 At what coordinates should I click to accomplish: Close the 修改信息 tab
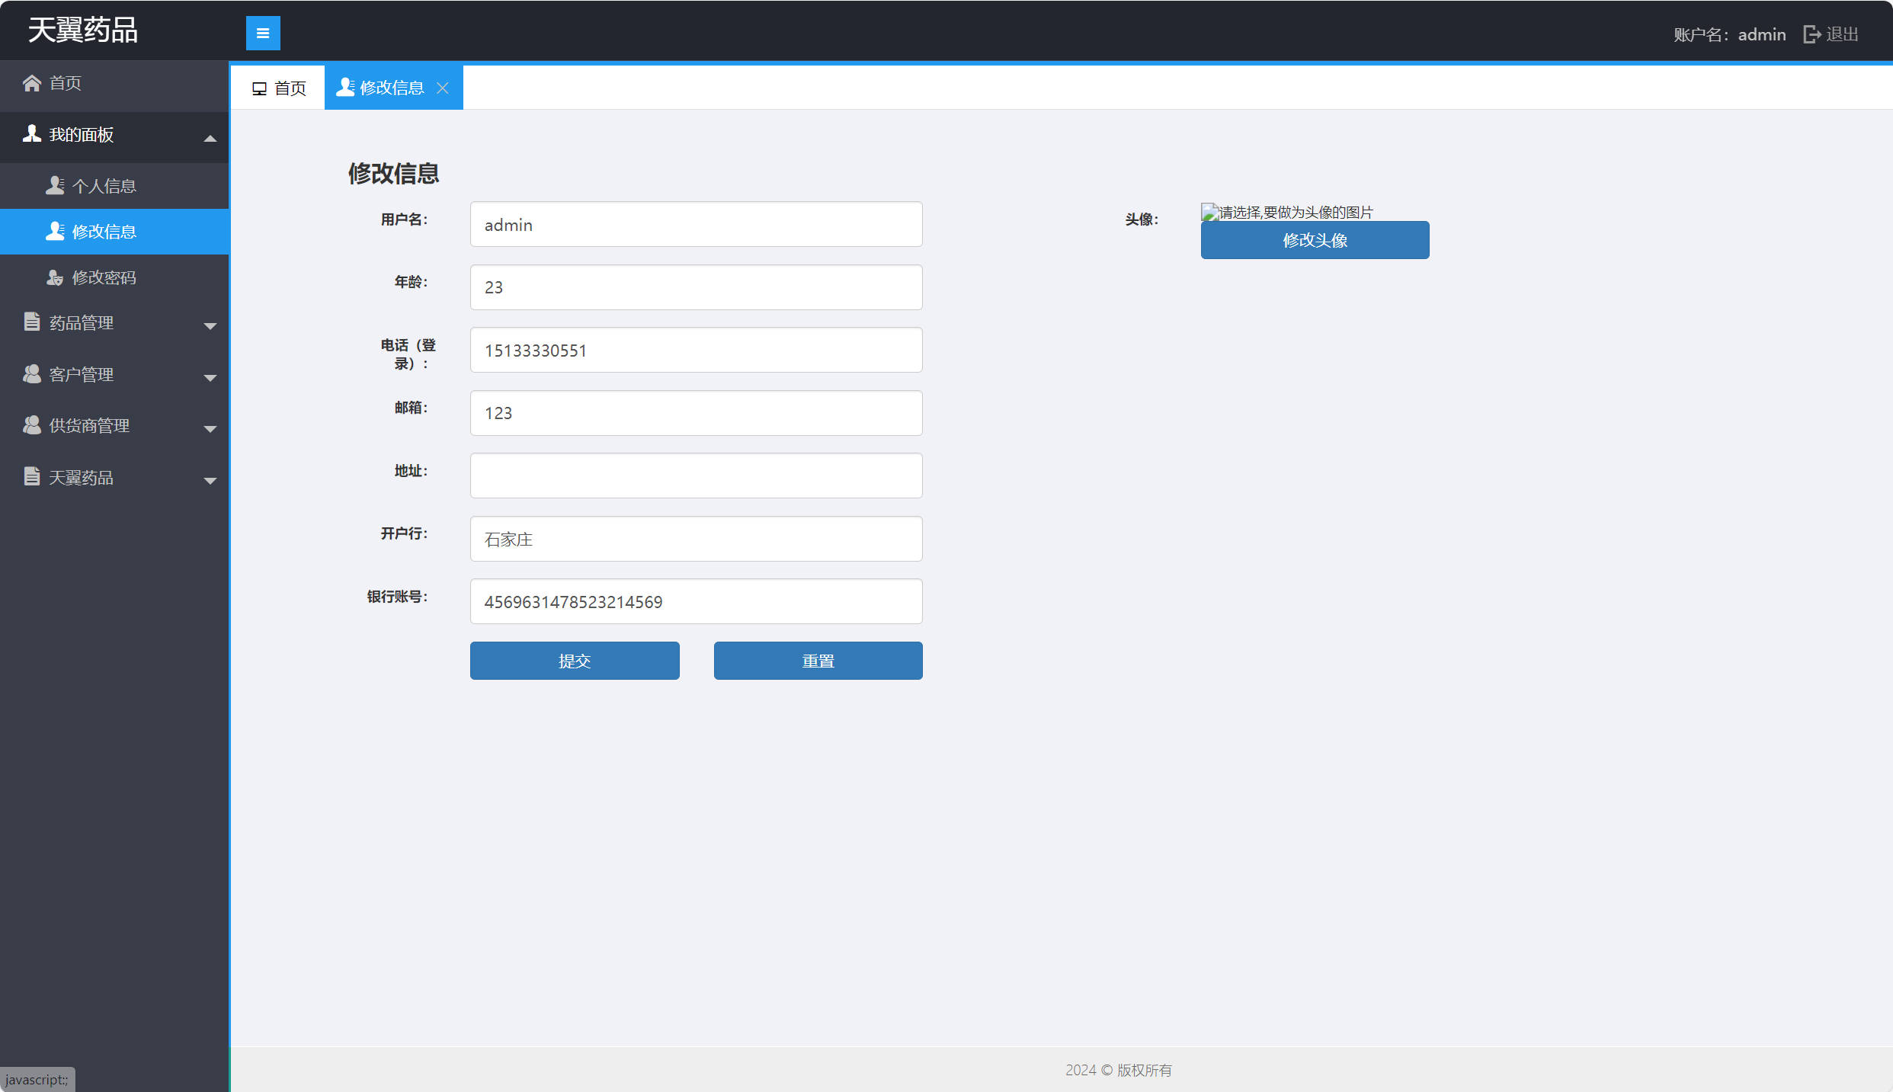click(443, 88)
